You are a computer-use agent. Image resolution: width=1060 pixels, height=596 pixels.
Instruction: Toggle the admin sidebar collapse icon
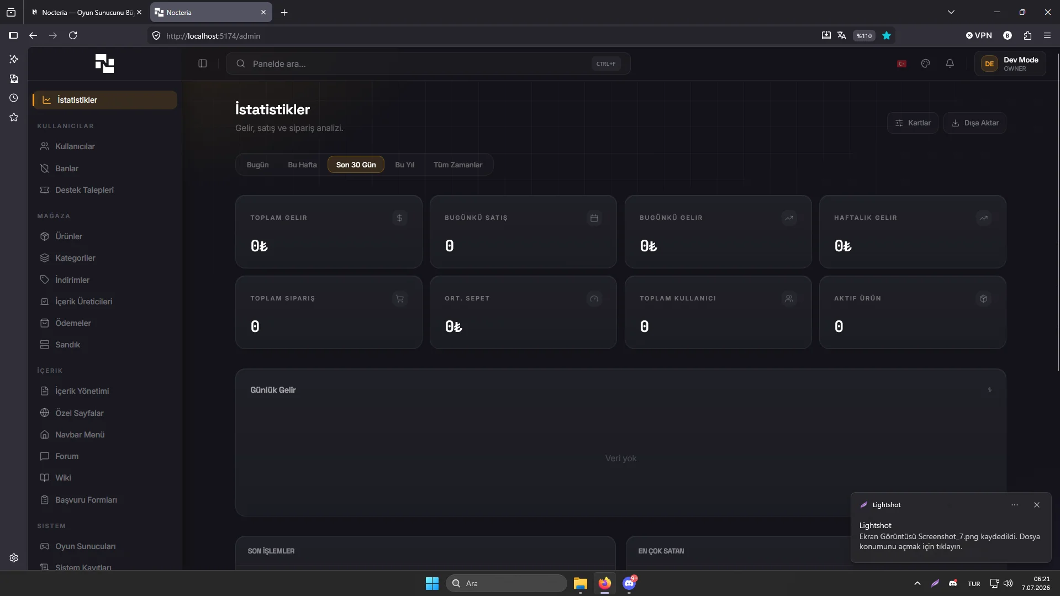click(202, 64)
